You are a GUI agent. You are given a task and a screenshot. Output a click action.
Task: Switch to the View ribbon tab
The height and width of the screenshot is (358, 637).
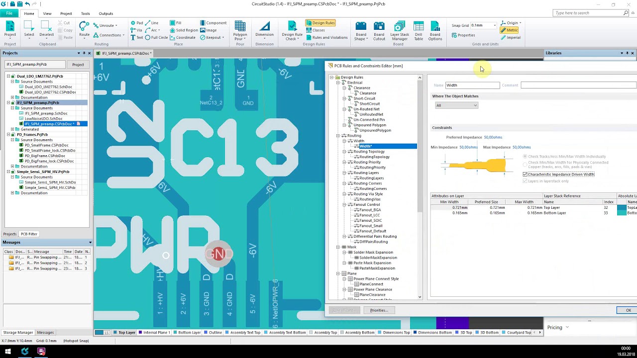(47, 13)
